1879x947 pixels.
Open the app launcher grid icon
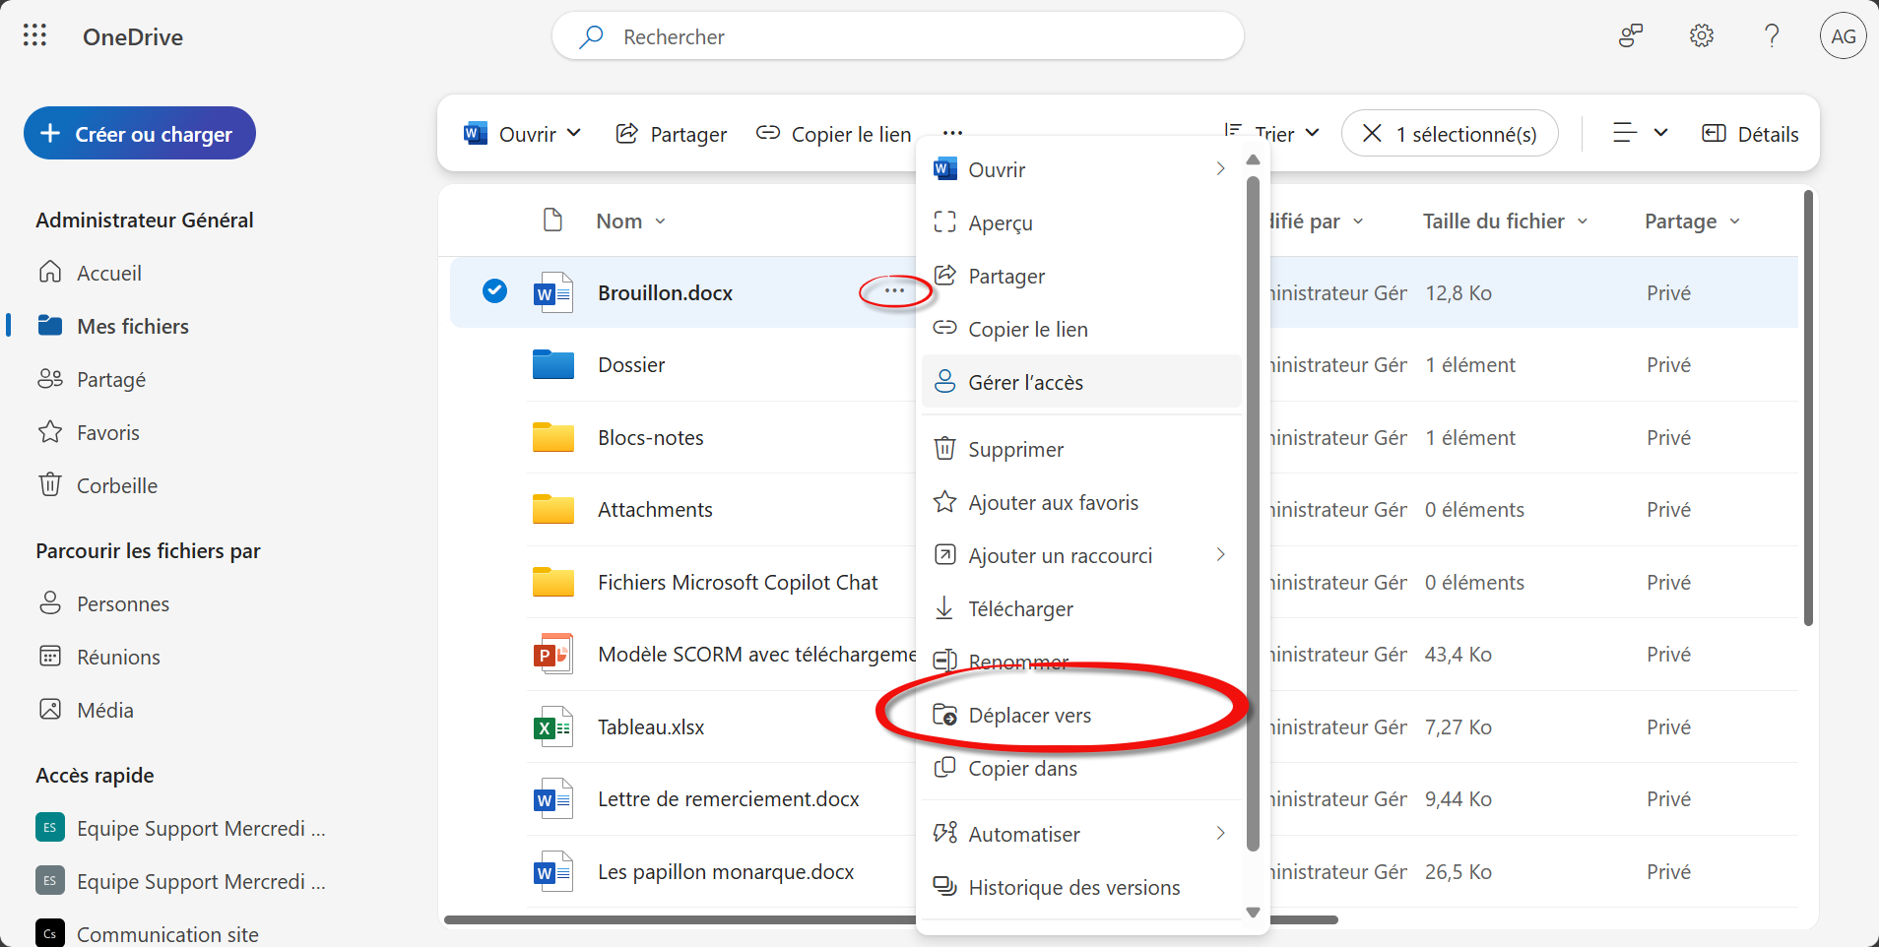[34, 36]
